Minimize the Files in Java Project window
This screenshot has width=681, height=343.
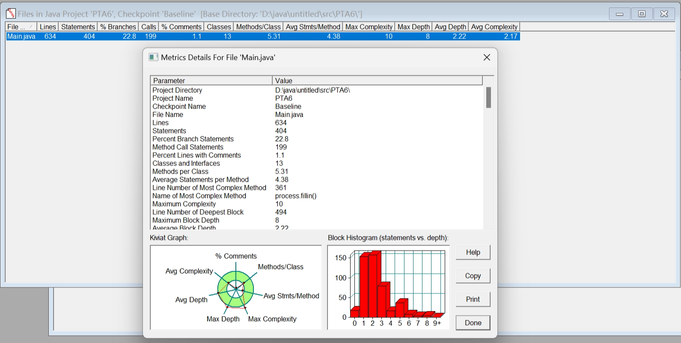click(x=619, y=14)
